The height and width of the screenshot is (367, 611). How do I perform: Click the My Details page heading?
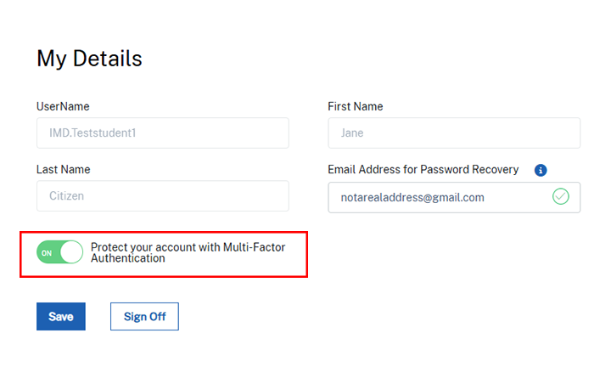tap(89, 59)
